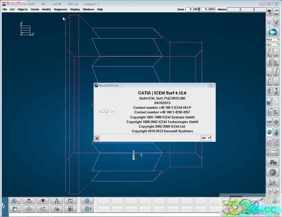Open the Modify menu
Image resolution: width=282 pixels, height=217 pixels.
pos(46,9)
